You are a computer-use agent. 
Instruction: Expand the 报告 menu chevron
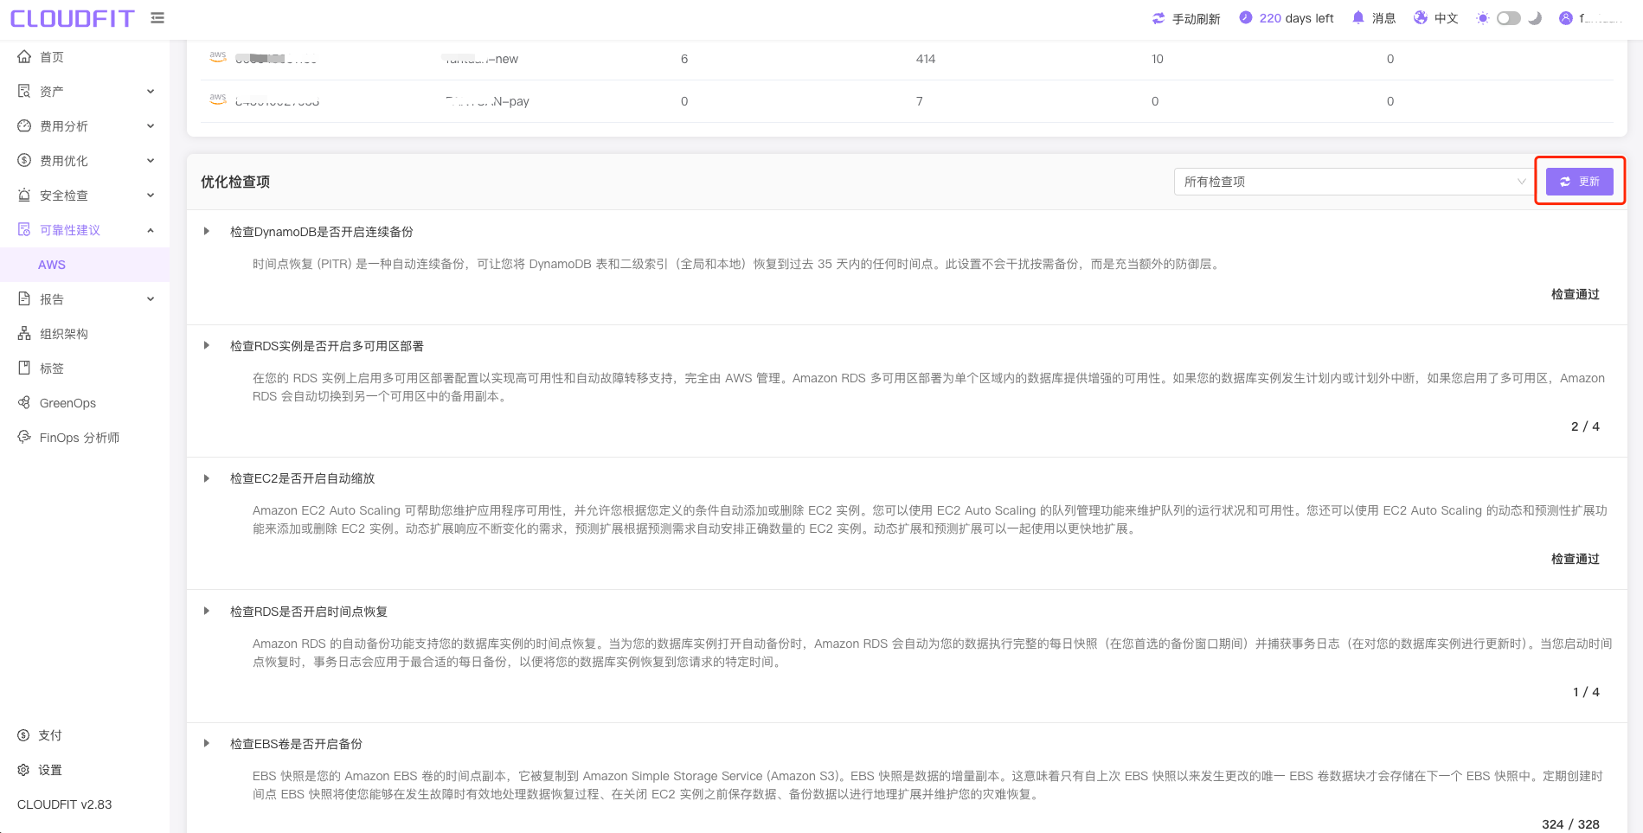coord(151,299)
